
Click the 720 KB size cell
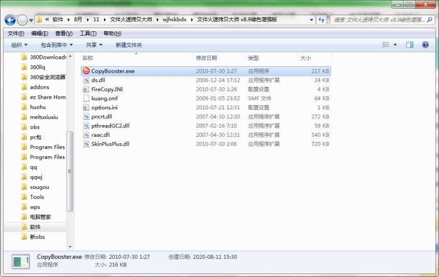[x=320, y=144]
